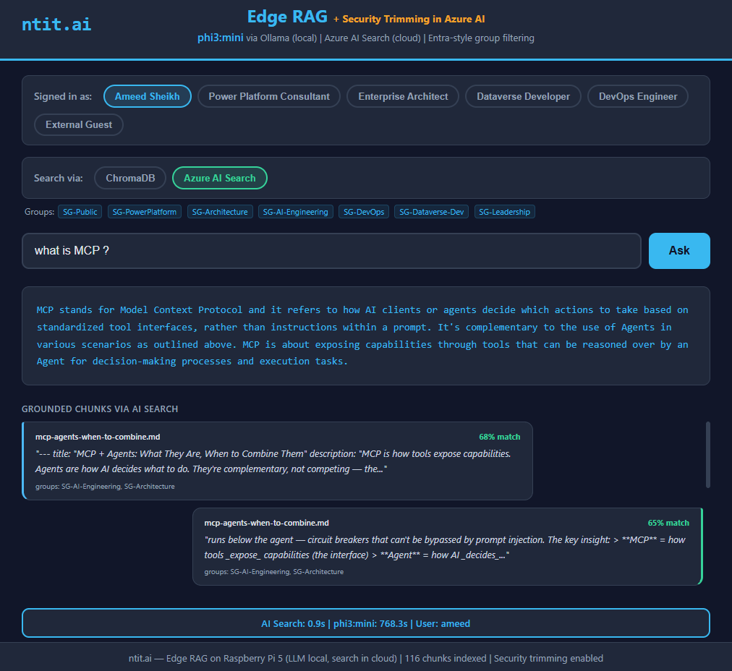Image resolution: width=732 pixels, height=671 pixels.
Task: Click the SG-Public group tag
Action: click(x=80, y=212)
